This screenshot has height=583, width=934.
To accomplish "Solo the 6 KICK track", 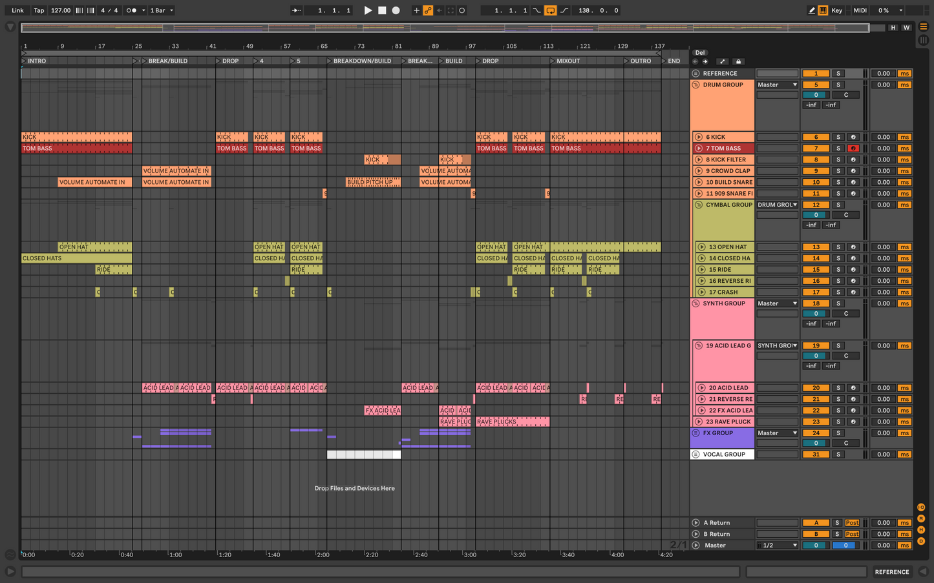I will click(838, 137).
